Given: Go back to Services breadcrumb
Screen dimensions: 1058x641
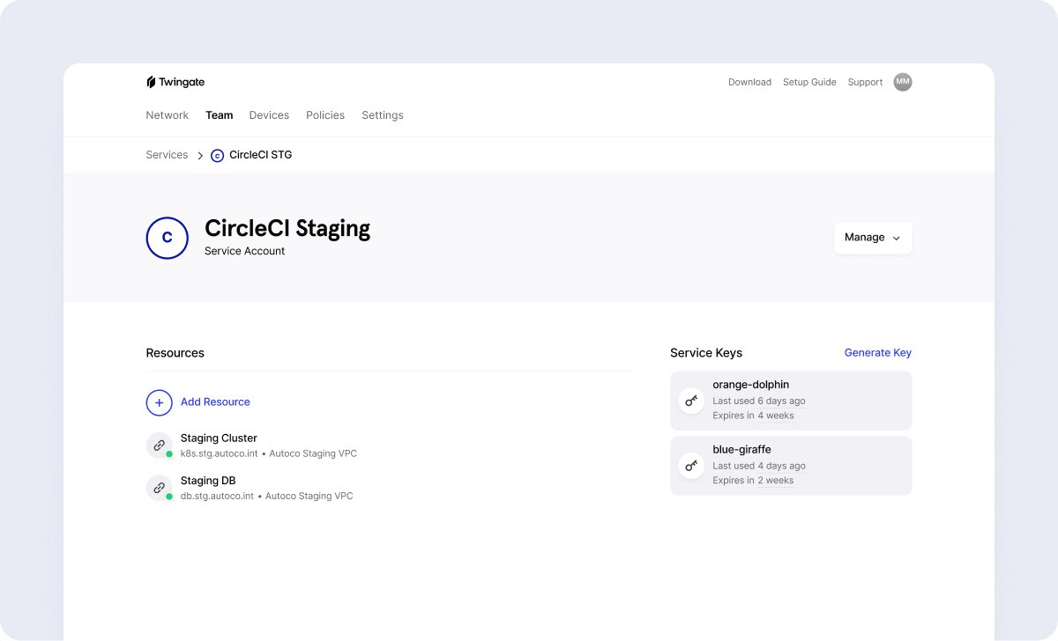Looking at the screenshot, I should point(167,155).
